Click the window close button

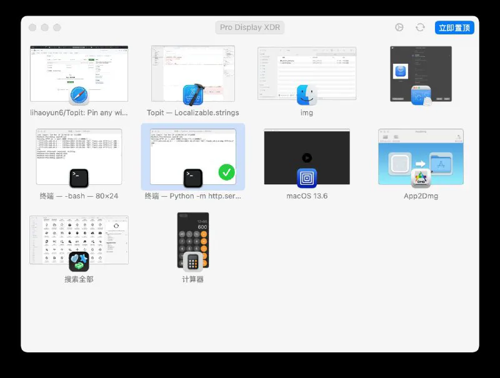pos(32,27)
